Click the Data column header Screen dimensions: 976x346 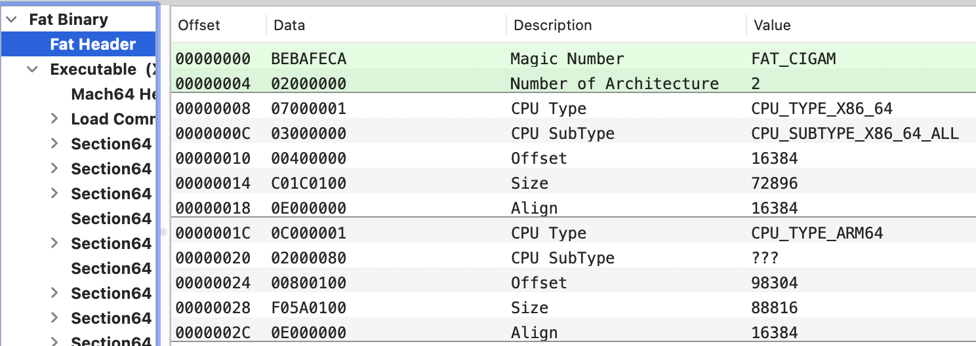[289, 26]
